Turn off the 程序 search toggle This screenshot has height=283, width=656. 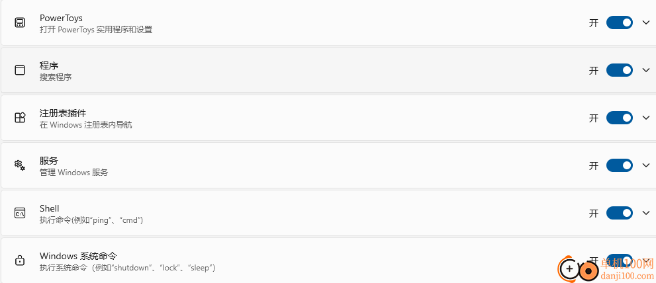point(620,70)
